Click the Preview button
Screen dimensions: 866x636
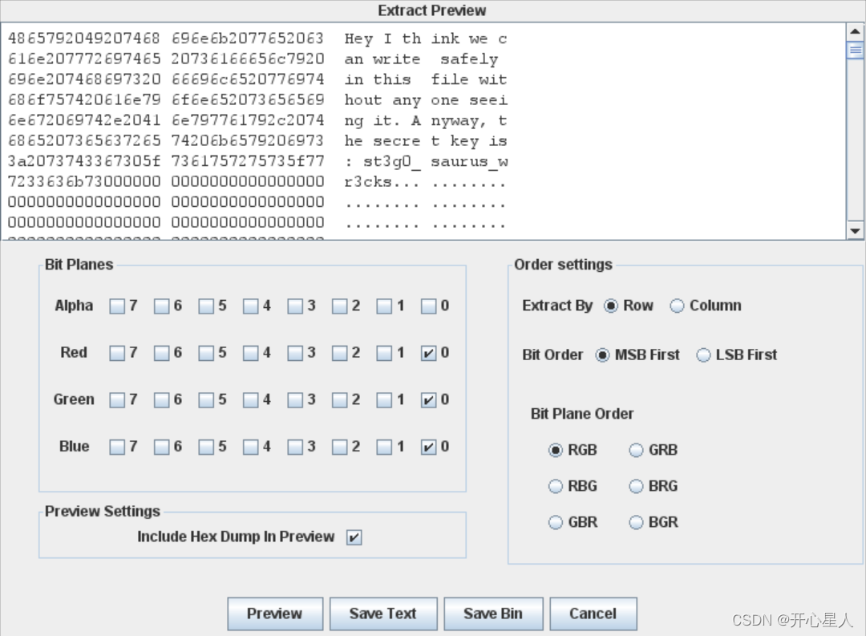(275, 614)
